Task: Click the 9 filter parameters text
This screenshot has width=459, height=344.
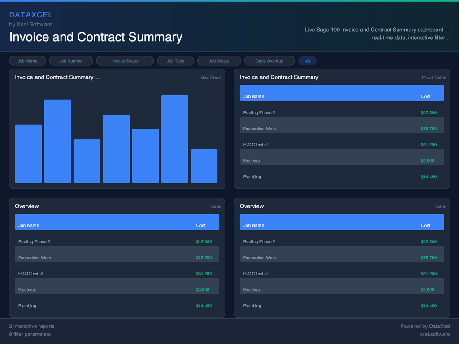Action: coord(30,334)
